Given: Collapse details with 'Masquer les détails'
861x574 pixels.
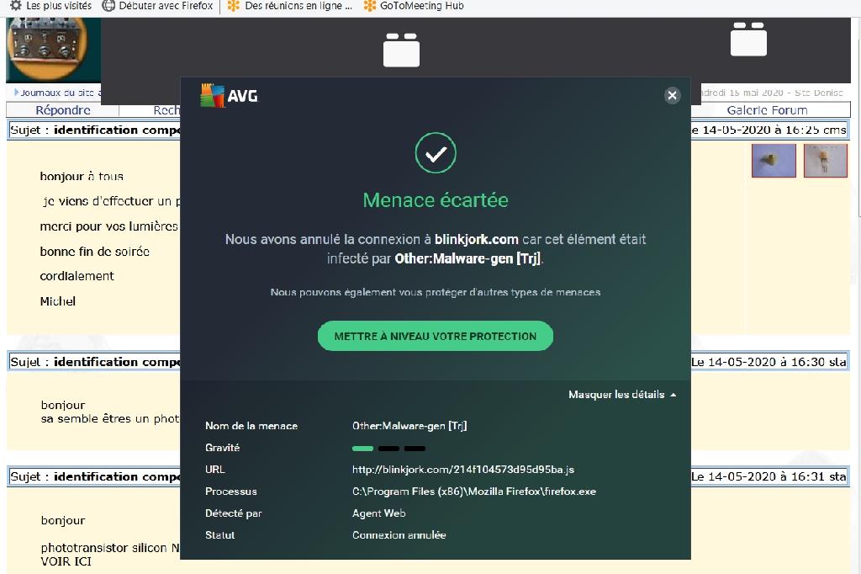Looking at the screenshot, I should click(x=621, y=395).
